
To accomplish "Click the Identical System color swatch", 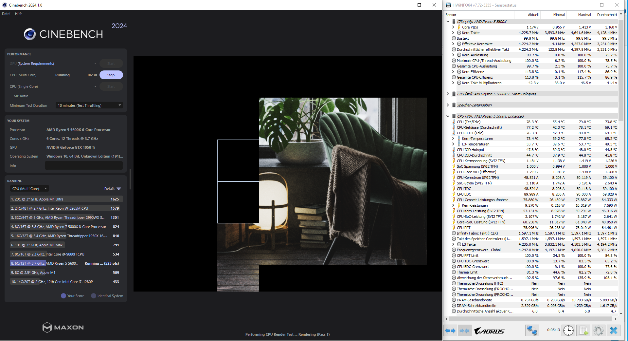I will coord(94,296).
